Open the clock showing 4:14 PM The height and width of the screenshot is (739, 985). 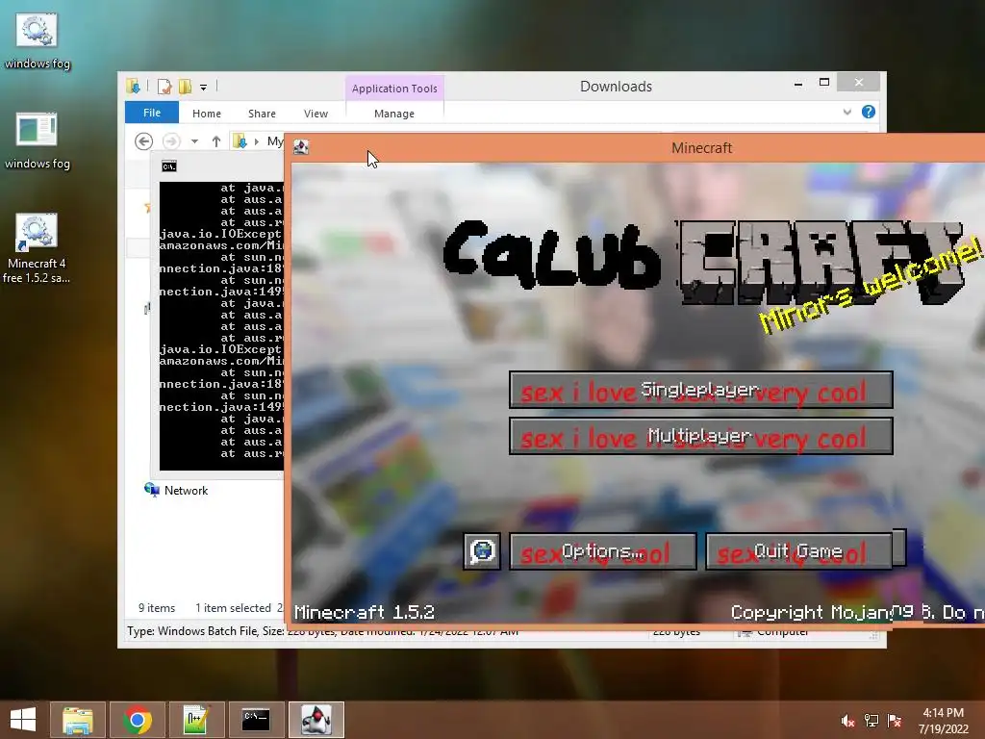(943, 720)
